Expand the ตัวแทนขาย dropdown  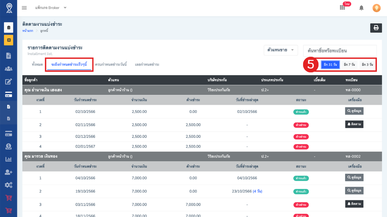[281, 50]
